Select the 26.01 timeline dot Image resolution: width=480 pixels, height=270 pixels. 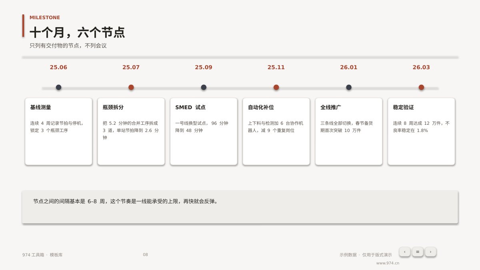[349, 87]
